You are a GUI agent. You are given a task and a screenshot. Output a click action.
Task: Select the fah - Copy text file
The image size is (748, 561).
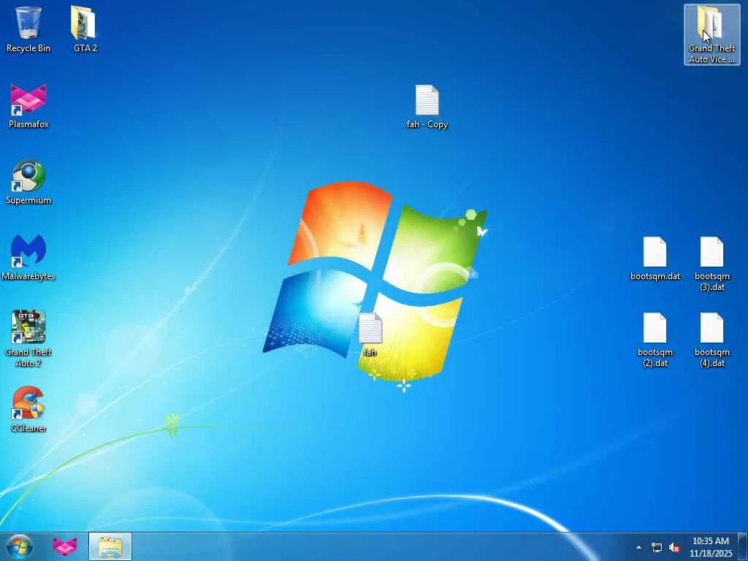(x=427, y=107)
